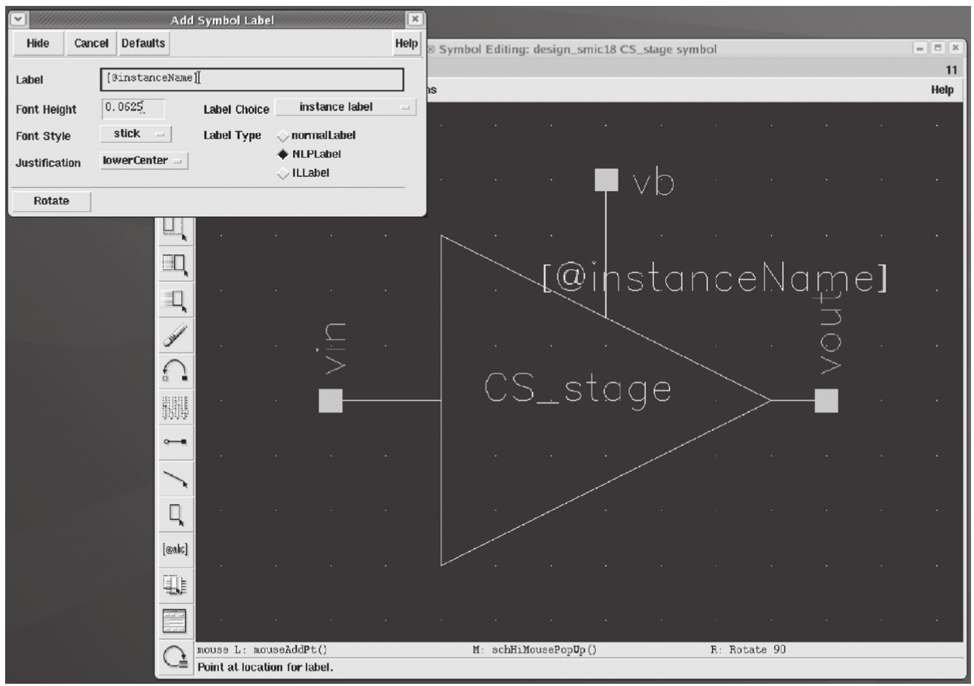Click into the Font Height field

pyautogui.click(x=132, y=108)
